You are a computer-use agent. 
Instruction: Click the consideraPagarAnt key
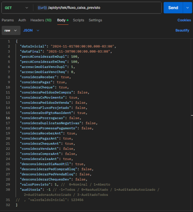point(39,139)
